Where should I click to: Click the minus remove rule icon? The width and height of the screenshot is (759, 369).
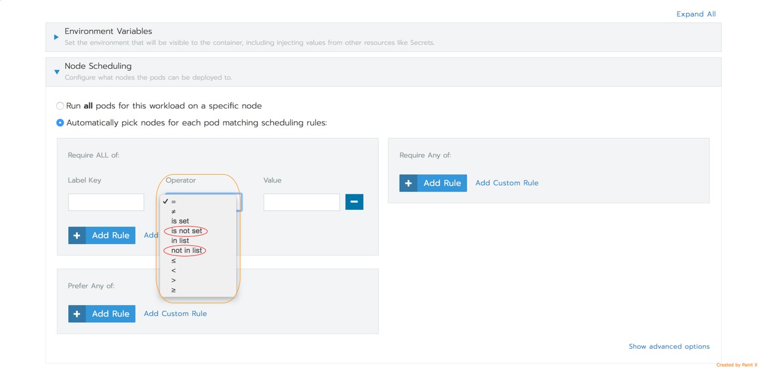pos(354,202)
